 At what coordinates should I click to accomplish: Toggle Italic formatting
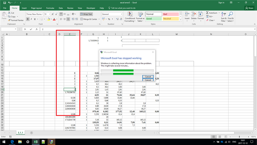click(x=31, y=19)
